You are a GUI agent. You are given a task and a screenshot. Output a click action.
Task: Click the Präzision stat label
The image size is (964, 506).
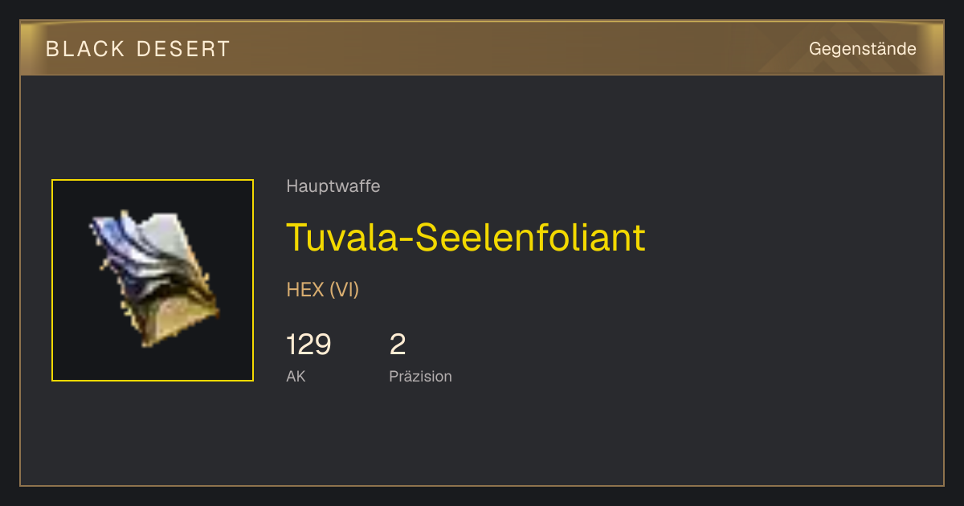pos(420,376)
